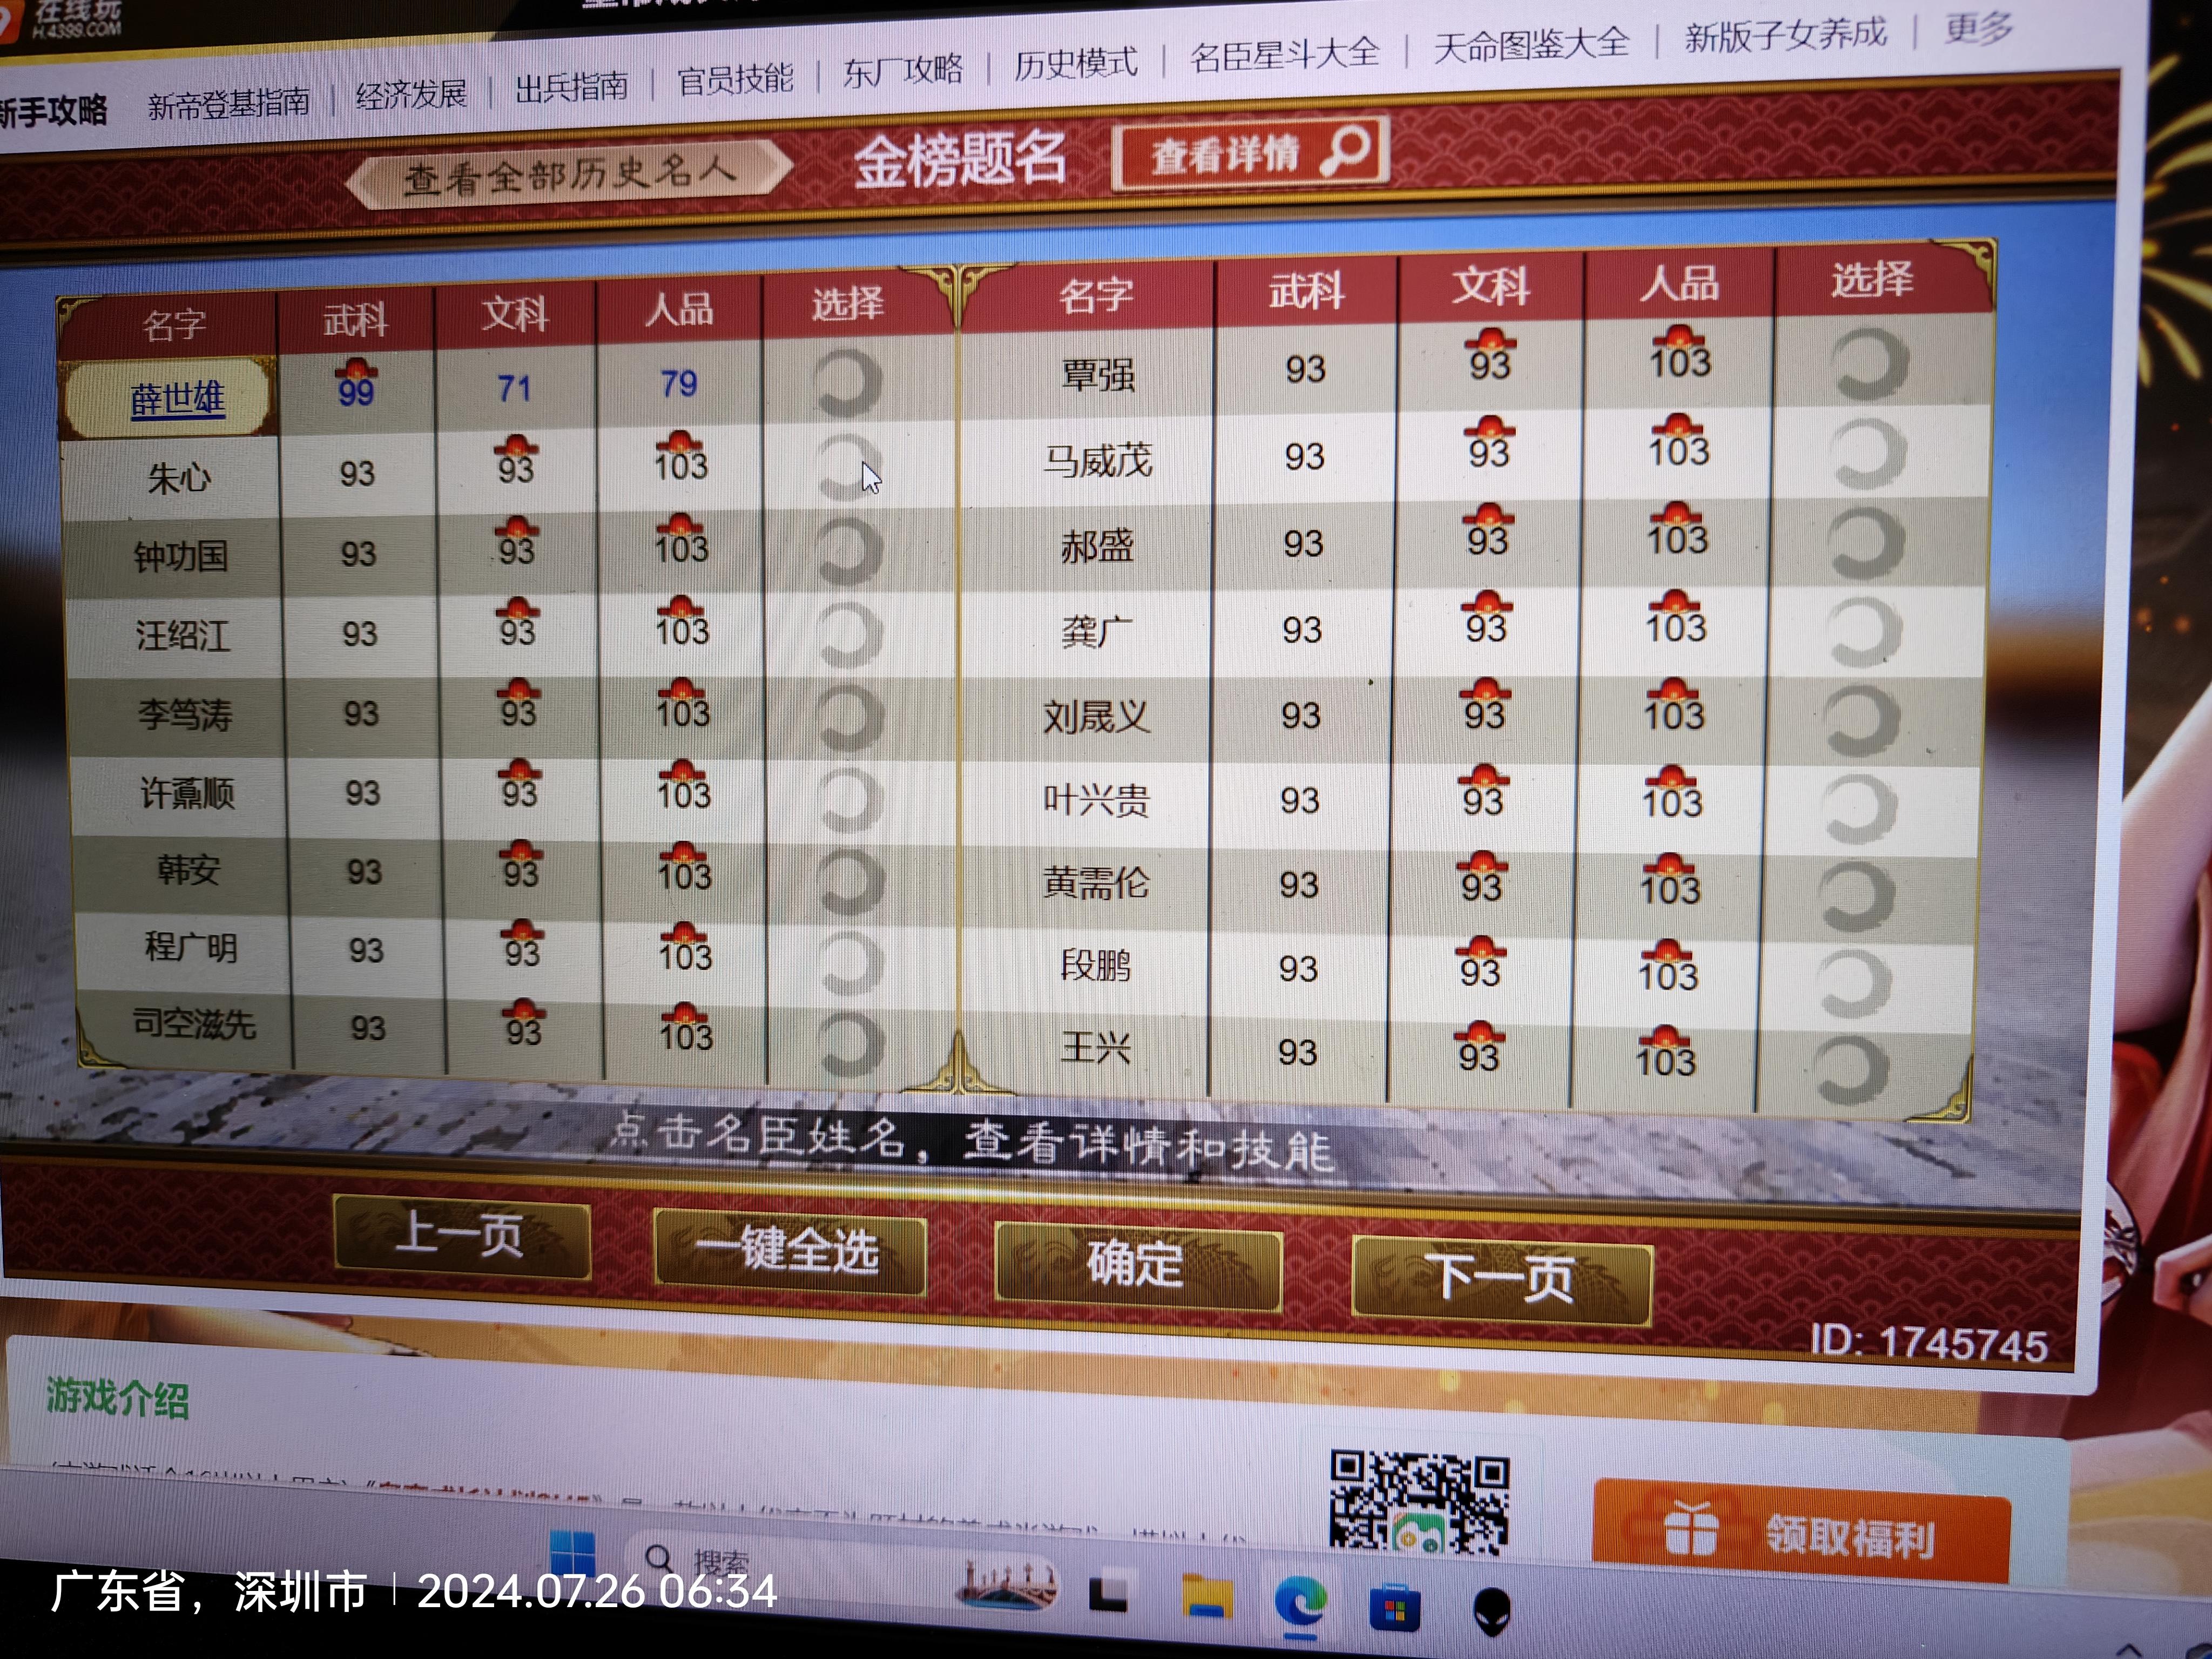The image size is (2212, 1659).
Task: Open the 新帝登基指南 guide link
Action: (x=229, y=103)
